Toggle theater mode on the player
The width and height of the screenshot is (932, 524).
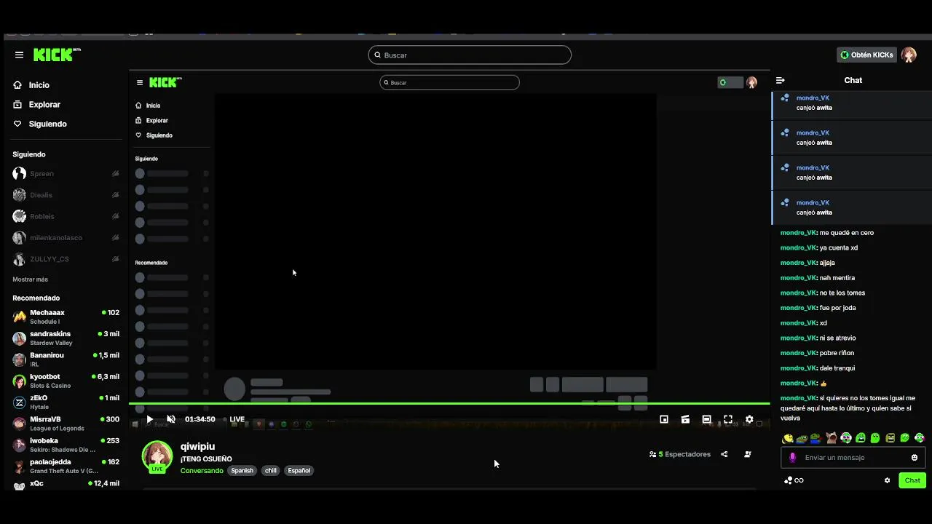(x=706, y=419)
